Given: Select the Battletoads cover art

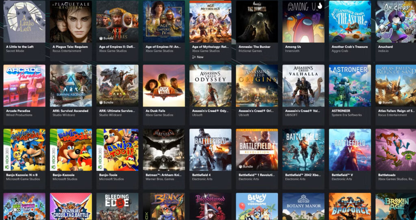Looking at the screenshot, I should [396, 150].
